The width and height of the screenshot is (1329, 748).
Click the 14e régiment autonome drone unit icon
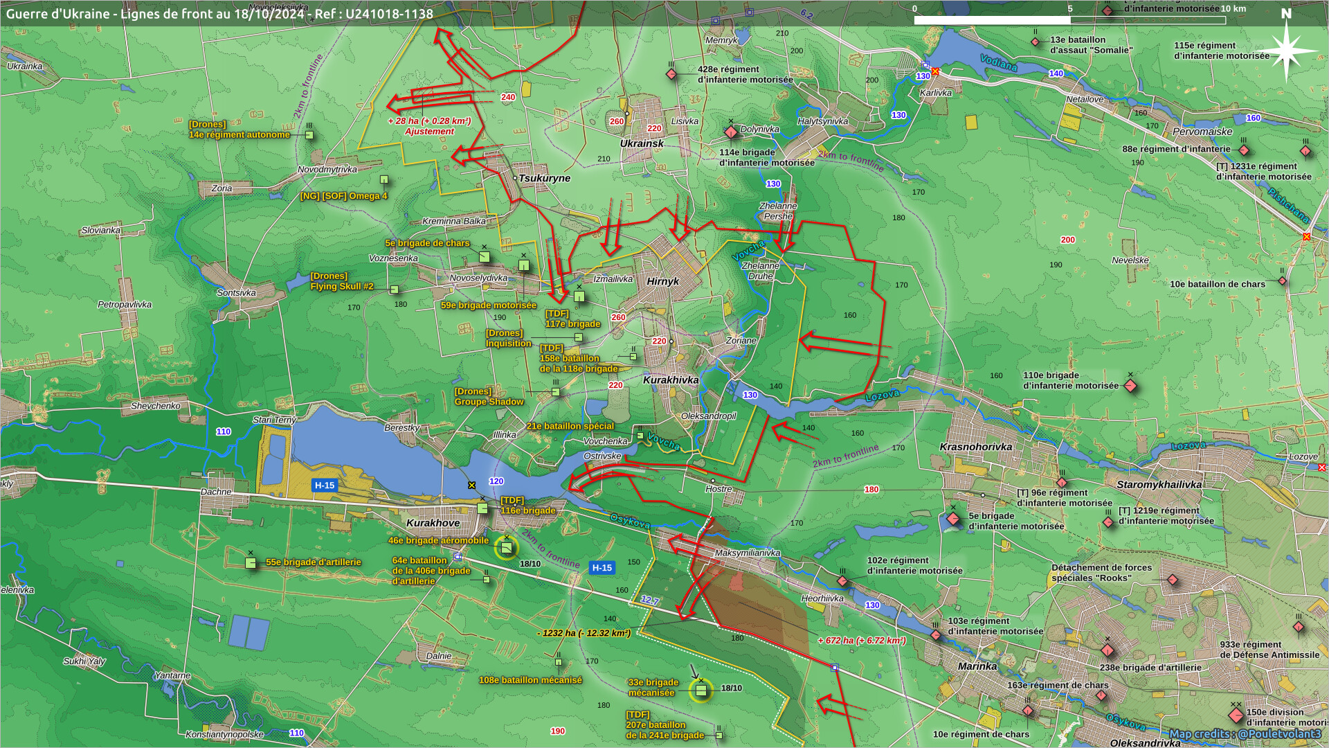309,135
